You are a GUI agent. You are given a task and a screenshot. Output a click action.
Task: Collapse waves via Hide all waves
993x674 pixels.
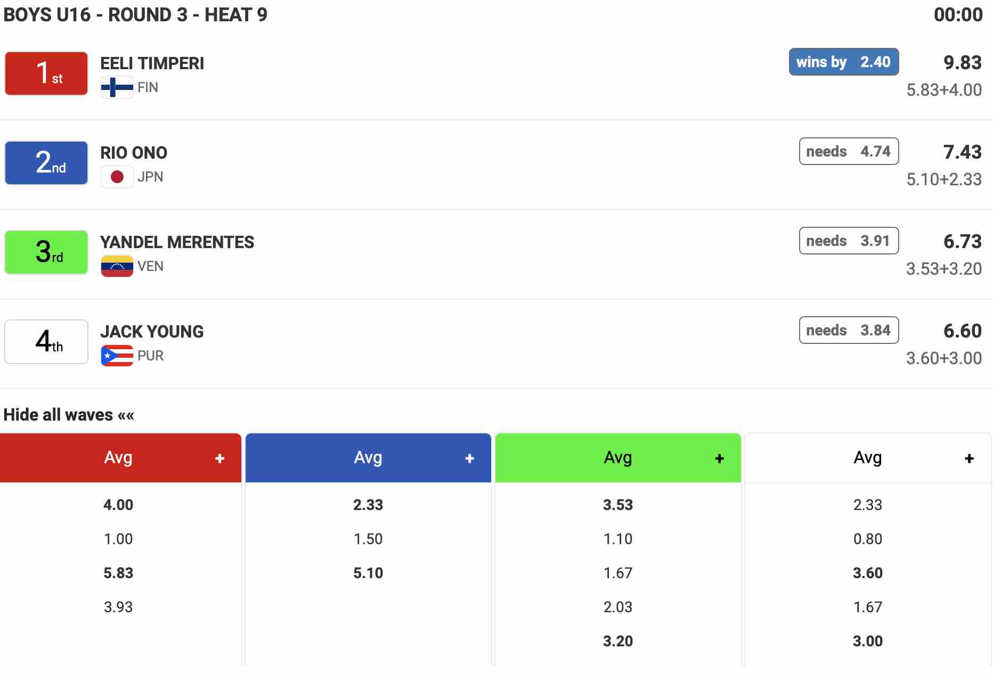[69, 415]
